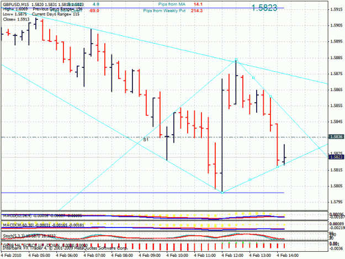The image size is (345, 259).
Task: Click the '4 Feb 11:00' time label
Action: 205,255
